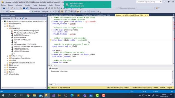The image size is (175, 98).
Task: Toggle Include Client Statistics
Action: (71, 11)
